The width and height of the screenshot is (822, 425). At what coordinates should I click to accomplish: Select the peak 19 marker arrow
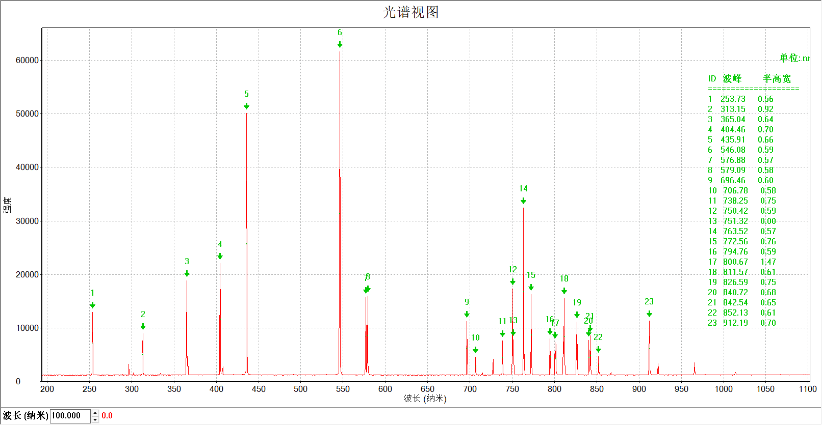(577, 315)
